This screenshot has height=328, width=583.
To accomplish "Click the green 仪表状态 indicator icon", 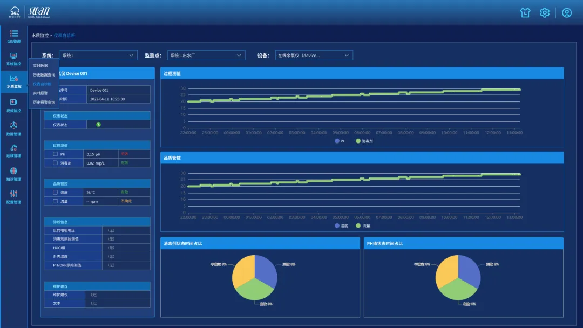I will pos(98,125).
